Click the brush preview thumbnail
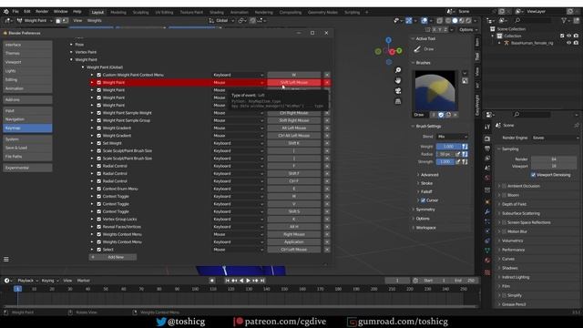This screenshot has width=583, height=328. coord(435,91)
